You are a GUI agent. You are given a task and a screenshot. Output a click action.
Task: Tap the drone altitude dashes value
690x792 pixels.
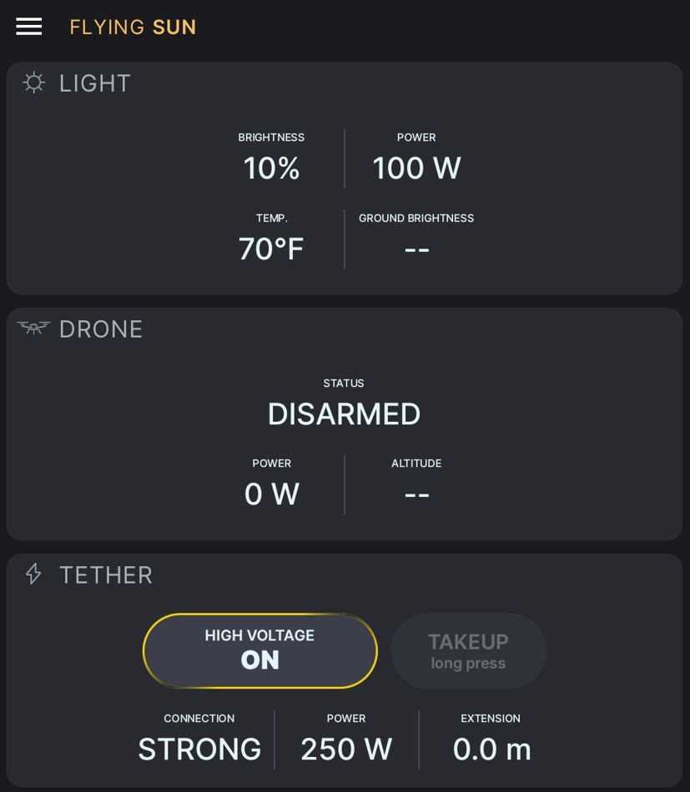coord(416,494)
